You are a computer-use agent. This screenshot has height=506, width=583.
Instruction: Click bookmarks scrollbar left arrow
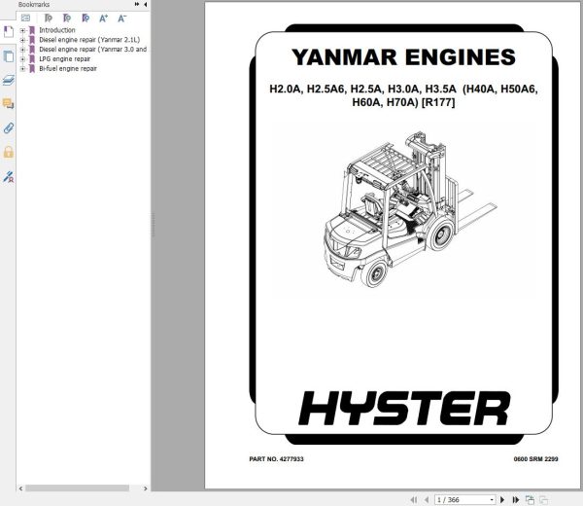[20, 488]
